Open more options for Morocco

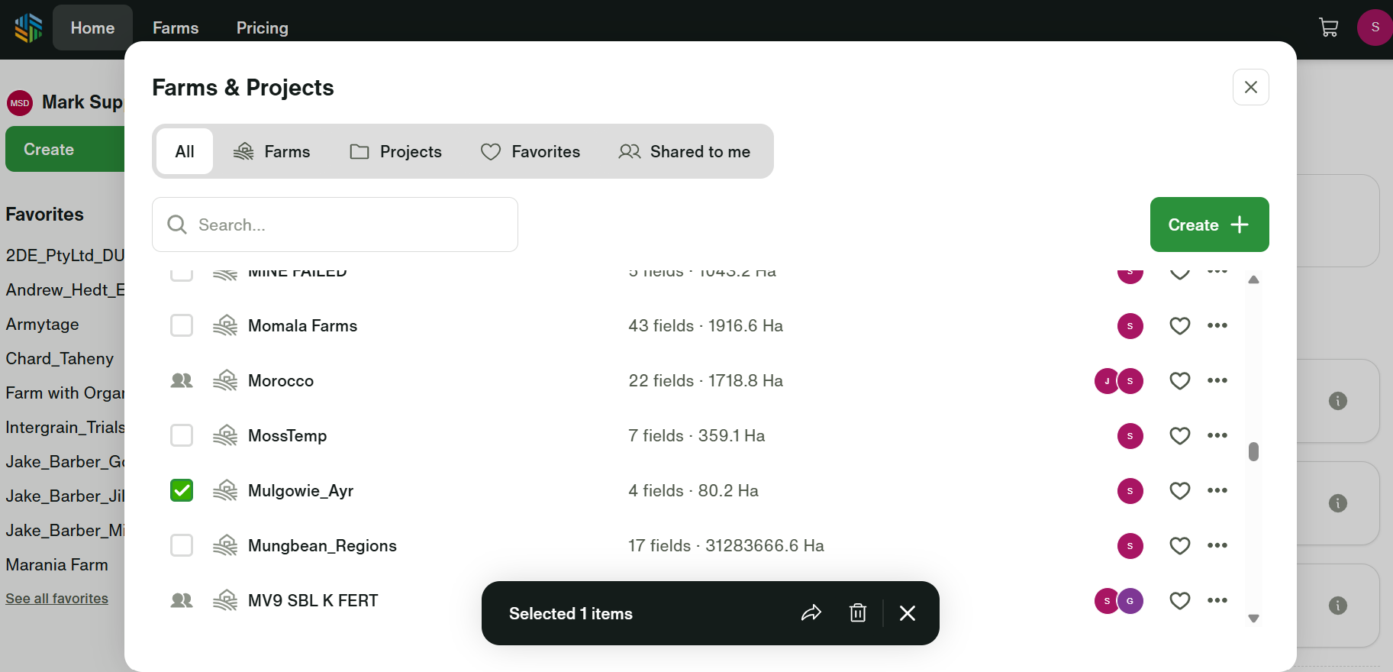(1217, 380)
